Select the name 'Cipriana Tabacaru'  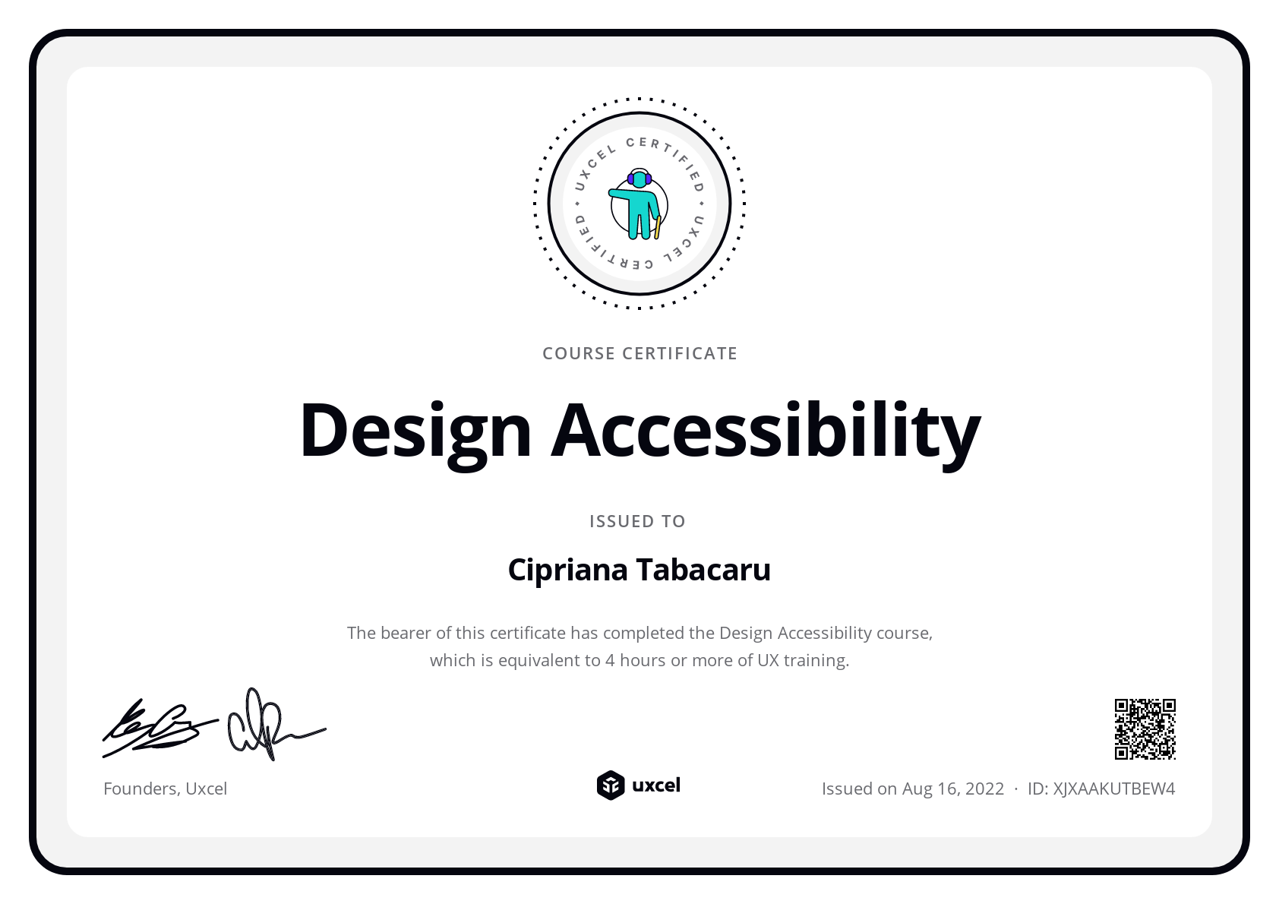coord(639,570)
